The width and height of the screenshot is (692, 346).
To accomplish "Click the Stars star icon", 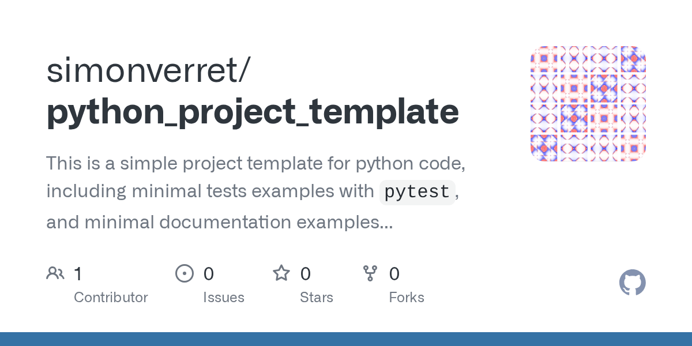I will pyautogui.click(x=281, y=273).
